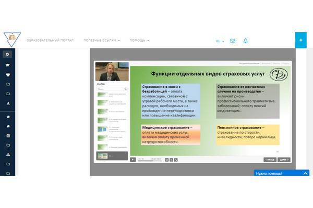Open the RU language dropdown
This screenshot has width=313, height=208.
click(220, 41)
